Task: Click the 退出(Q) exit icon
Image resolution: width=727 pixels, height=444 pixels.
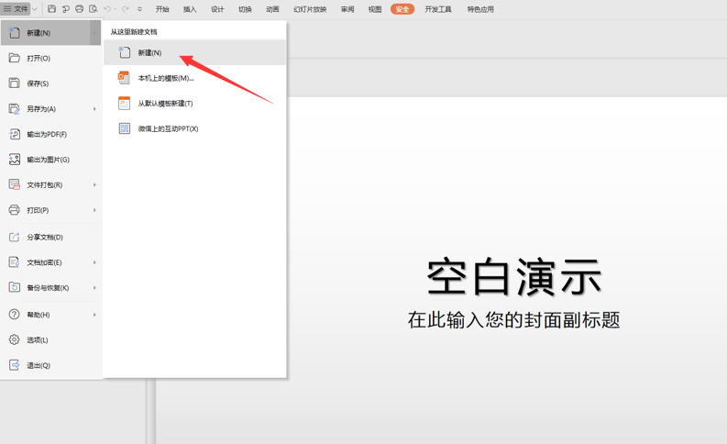Action: (15, 365)
